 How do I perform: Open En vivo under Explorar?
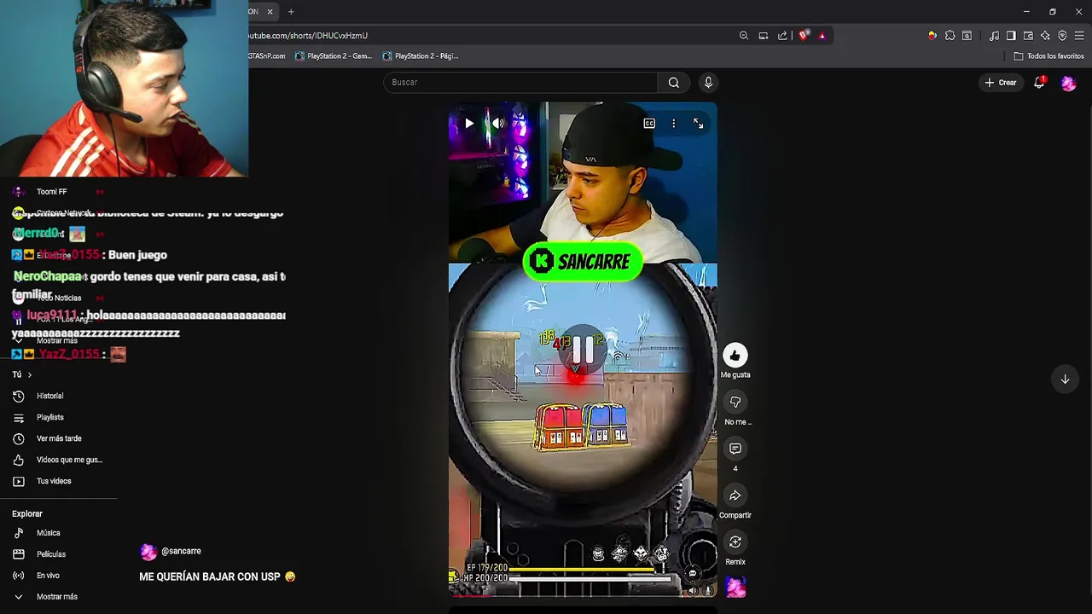pyautogui.click(x=48, y=576)
